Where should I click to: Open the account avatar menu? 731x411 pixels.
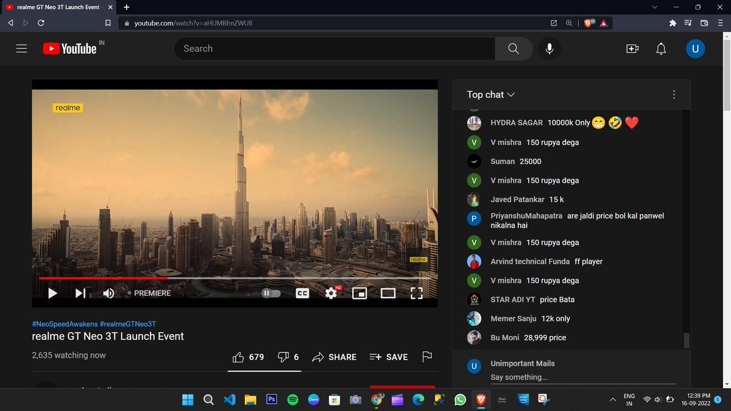coord(695,49)
